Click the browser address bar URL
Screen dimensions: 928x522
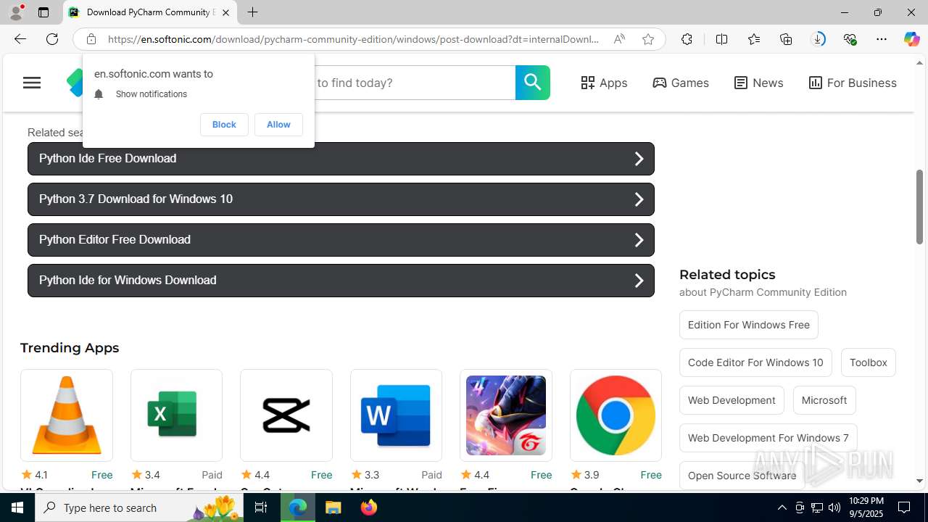click(353, 39)
